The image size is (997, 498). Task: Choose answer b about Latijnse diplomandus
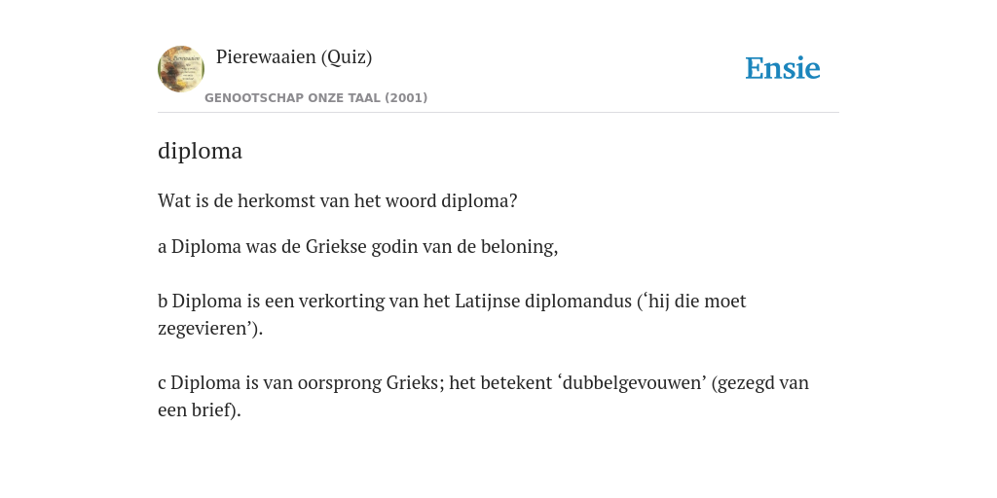452,314
